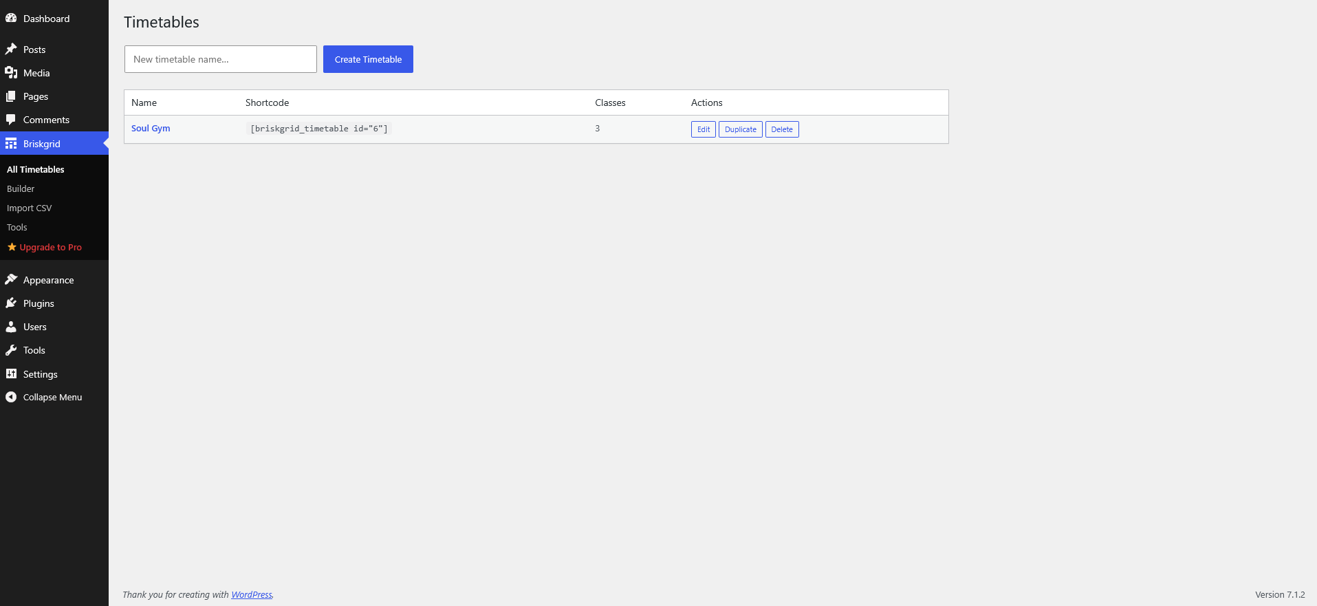Open the Comments menu label

[x=46, y=120]
